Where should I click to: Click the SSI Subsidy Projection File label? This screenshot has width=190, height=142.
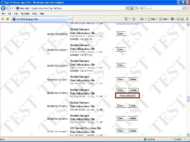coord(85,128)
